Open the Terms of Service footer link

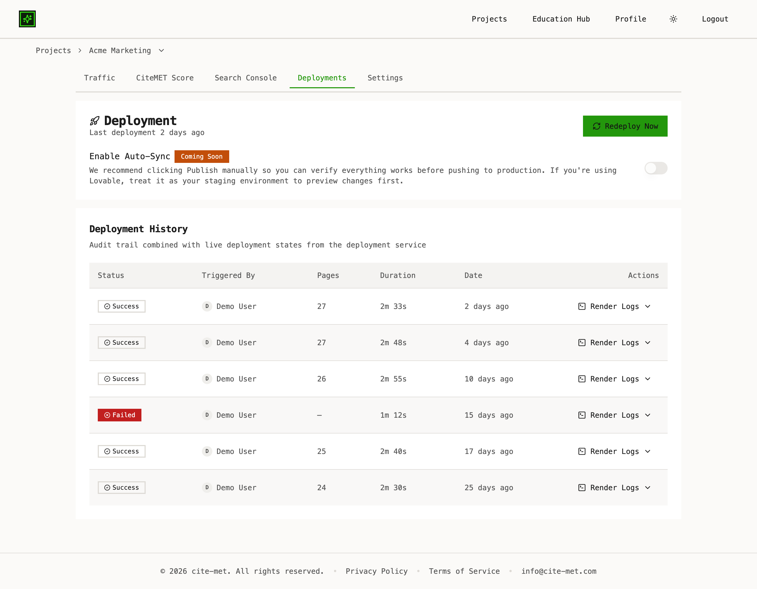tap(464, 571)
